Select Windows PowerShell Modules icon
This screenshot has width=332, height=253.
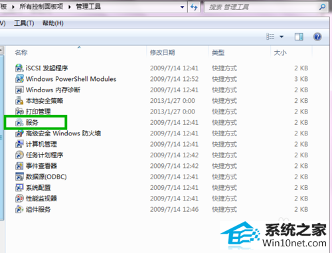(19, 79)
